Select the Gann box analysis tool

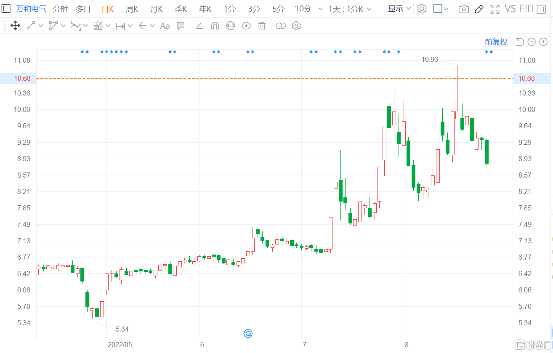98,26
